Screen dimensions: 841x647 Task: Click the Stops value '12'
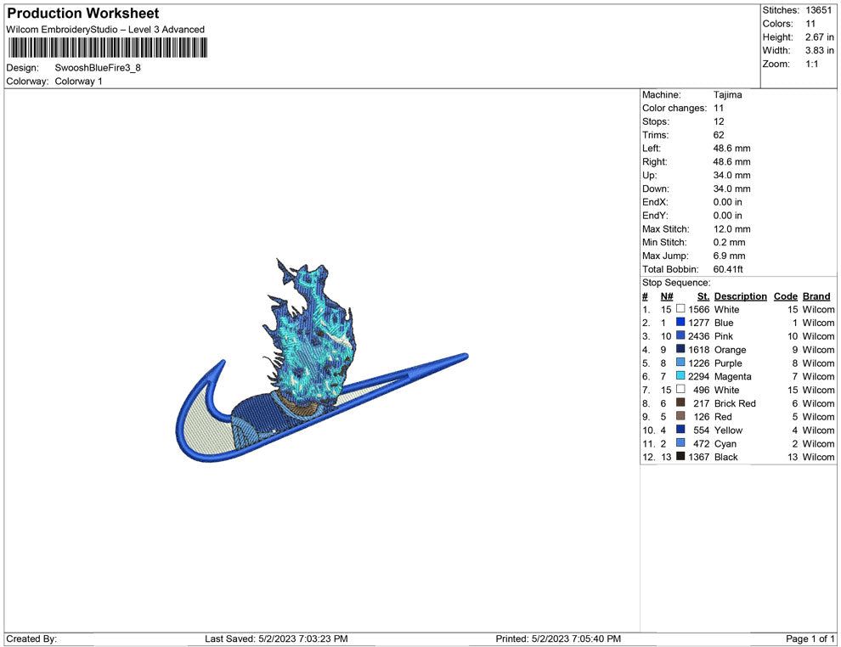pos(719,121)
